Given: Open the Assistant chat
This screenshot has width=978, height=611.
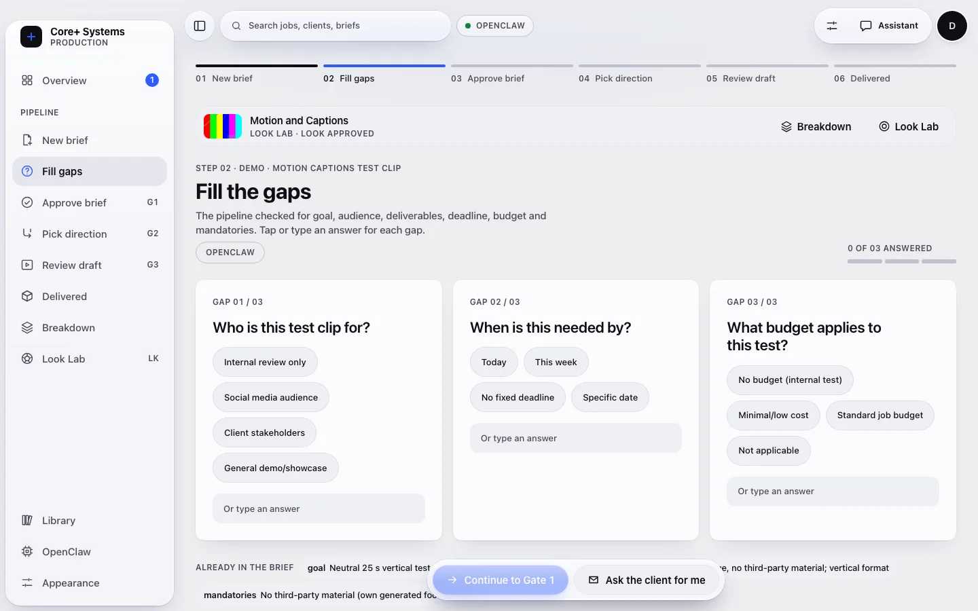Looking at the screenshot, I should [x=889, y=26].
